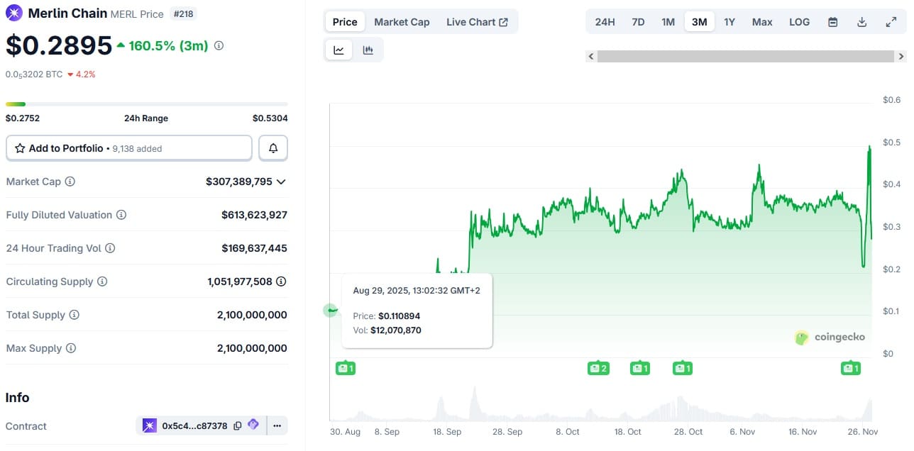This screenshot has width=914, height=451.
Task: Download the chart data
Action: (x=862, y=22)
